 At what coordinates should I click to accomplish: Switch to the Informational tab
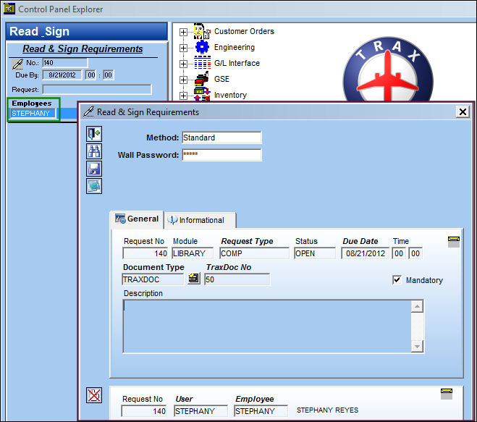point(200,220)
